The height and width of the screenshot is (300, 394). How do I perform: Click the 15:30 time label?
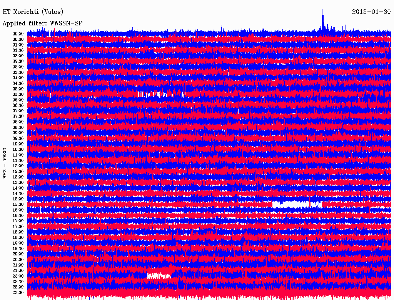18,205
